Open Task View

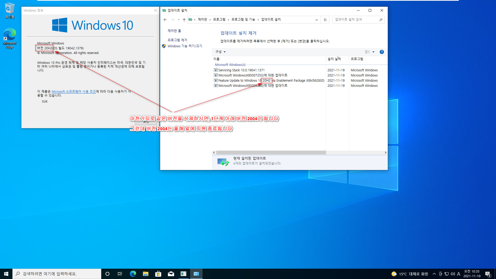pos(120,274)
